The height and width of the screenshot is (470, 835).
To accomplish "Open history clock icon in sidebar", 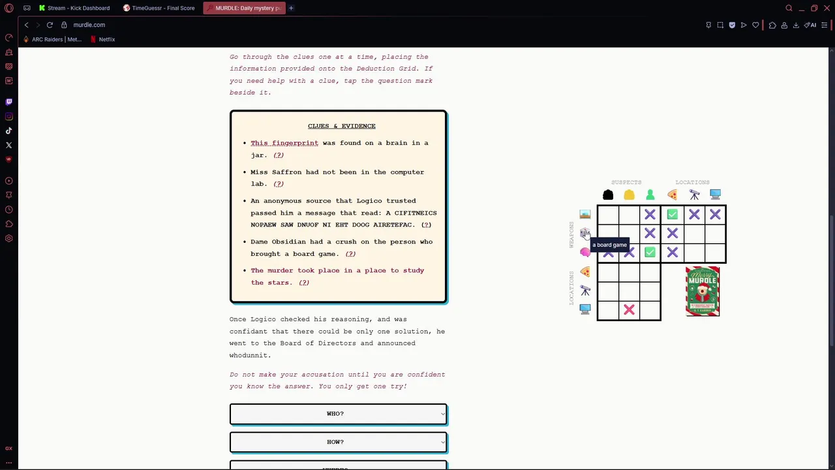I will (9, 210).
